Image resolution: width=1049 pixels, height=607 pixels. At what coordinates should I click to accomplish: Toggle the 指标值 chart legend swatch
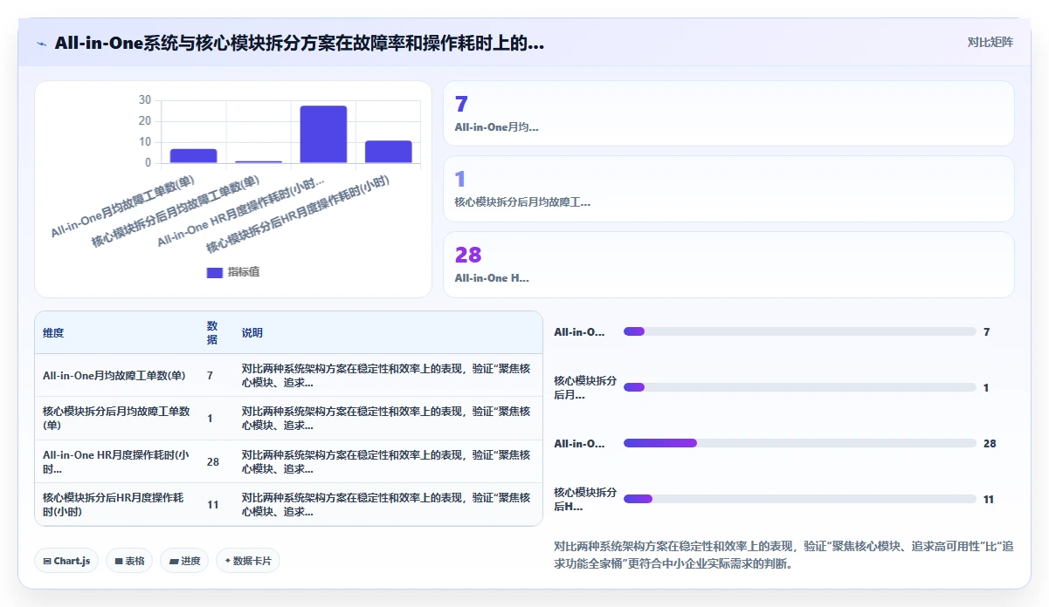(x=215, y=272)
